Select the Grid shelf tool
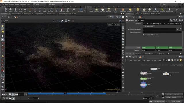The image size is (184, 103). pyautogui.click(x=25, y=10)
